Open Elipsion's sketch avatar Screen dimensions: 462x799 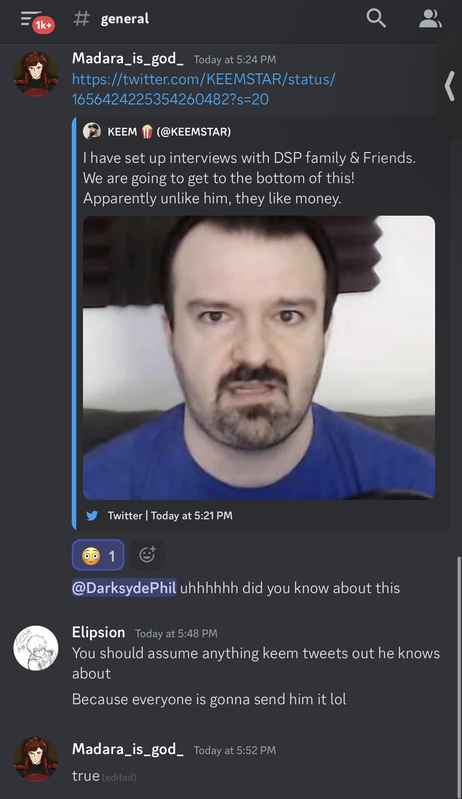click(x=36, y=648)
